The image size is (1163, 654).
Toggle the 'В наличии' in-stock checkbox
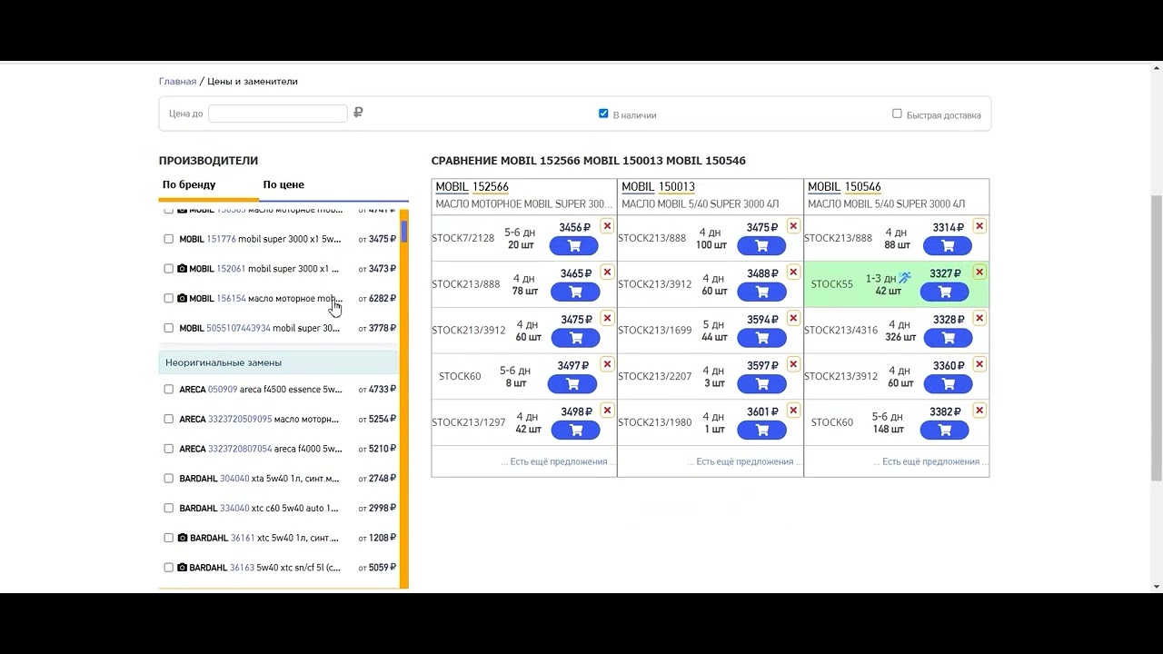coord(603,114)
